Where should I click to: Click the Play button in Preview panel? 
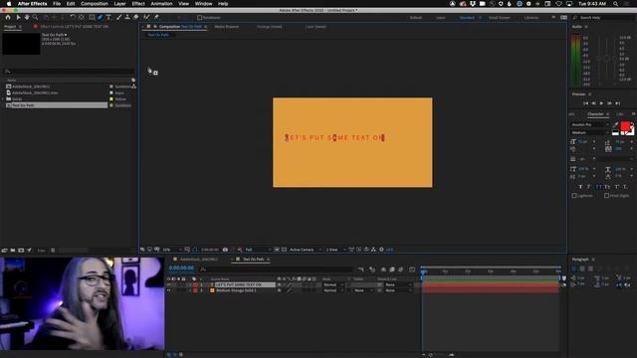[x=601, y=103]
